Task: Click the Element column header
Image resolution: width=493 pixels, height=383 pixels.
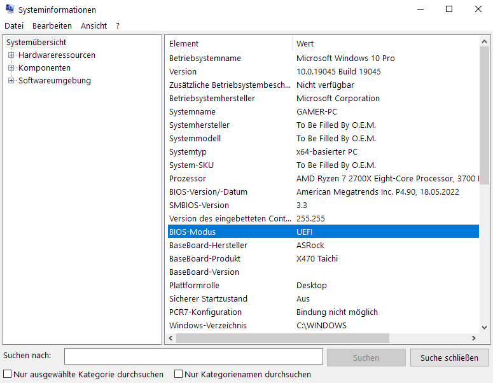Action: coord(230,43)
